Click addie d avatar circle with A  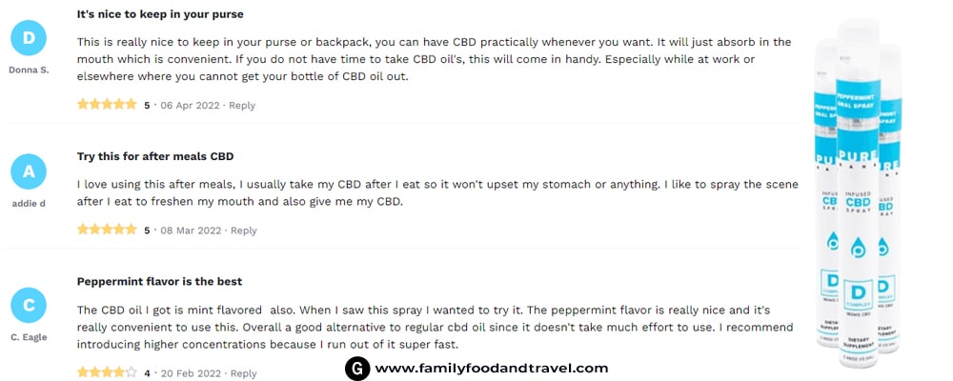tap(29, 172)
